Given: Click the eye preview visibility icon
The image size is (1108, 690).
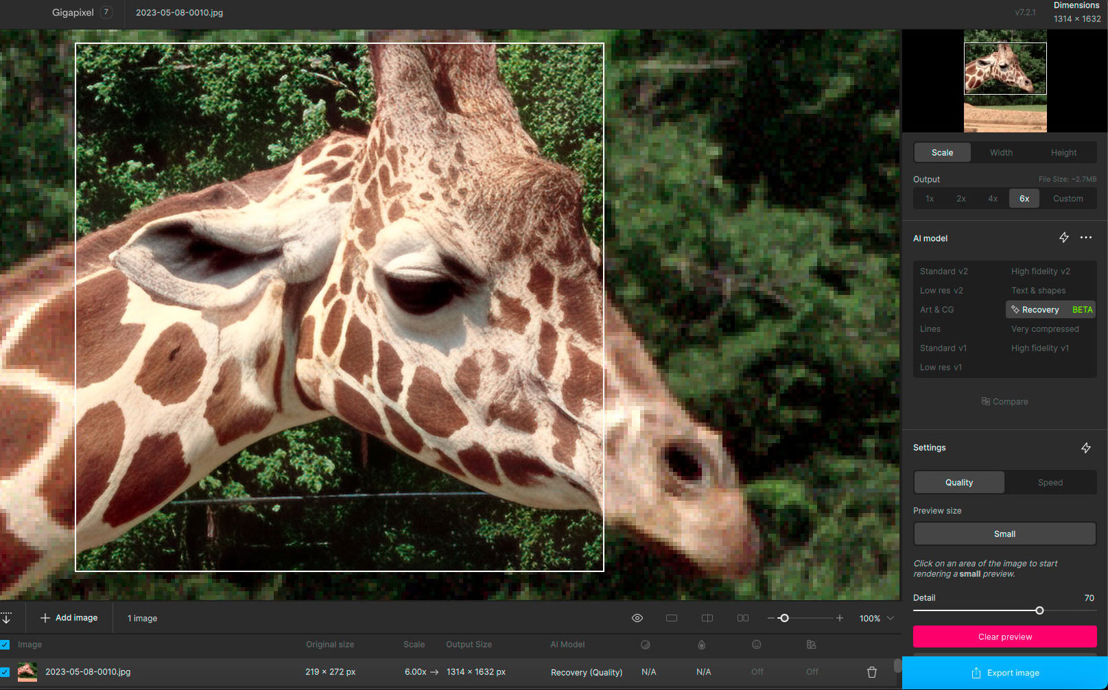Looking at the screenshot, I should tap(637, 618).
